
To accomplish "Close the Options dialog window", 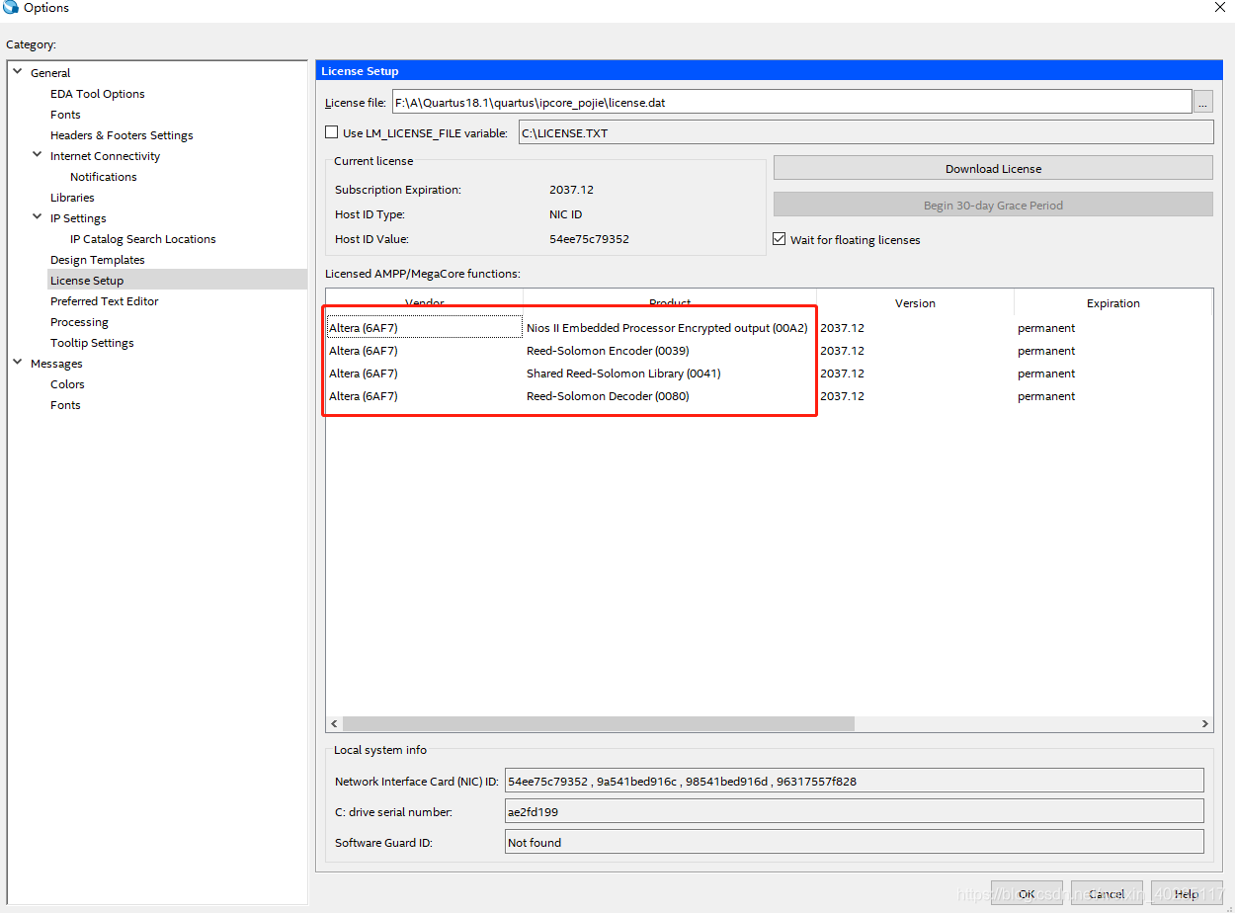I will coord(1219,8).
